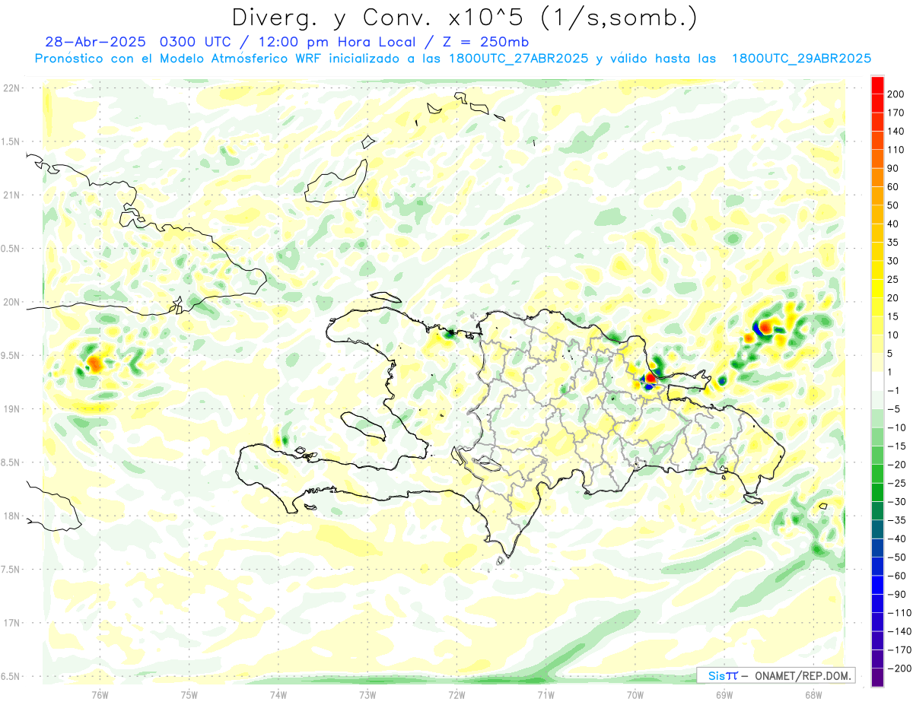Screen dimensions: 913x705
Task: Click the colorbar value "200"
Action: pos(896,94)
